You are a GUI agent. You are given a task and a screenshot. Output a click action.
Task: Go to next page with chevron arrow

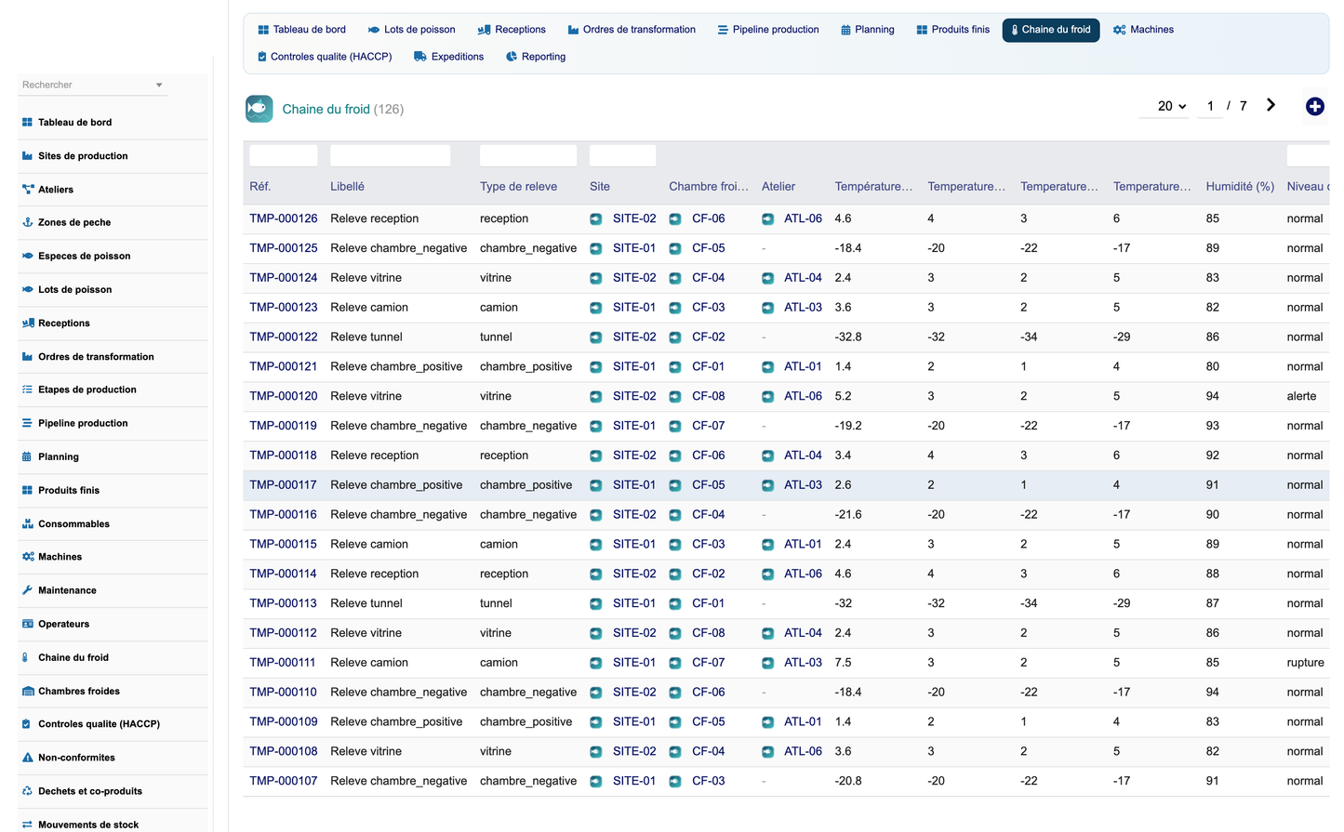pos(1271,105)
